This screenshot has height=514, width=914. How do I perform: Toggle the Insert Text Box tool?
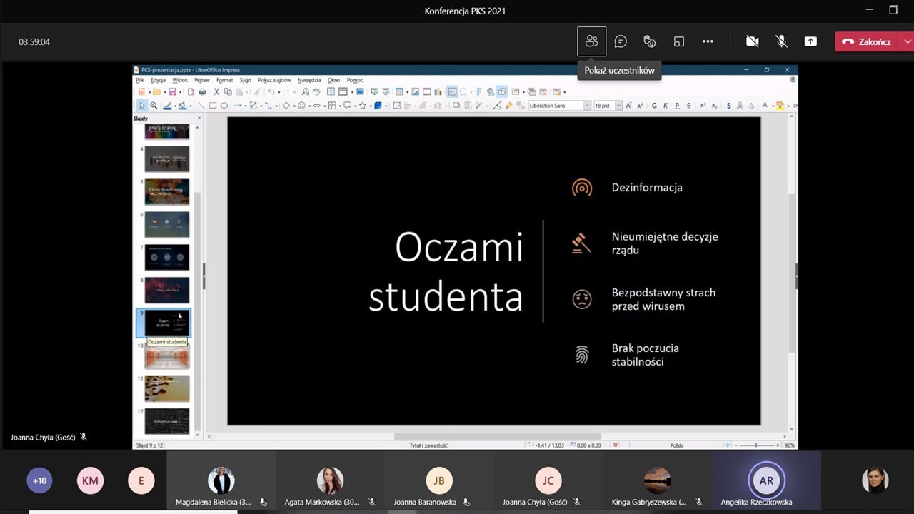[x=452, y=91]
